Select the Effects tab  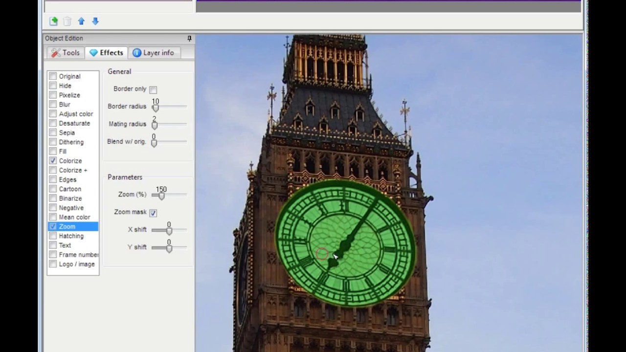click(x=106, y=53)
